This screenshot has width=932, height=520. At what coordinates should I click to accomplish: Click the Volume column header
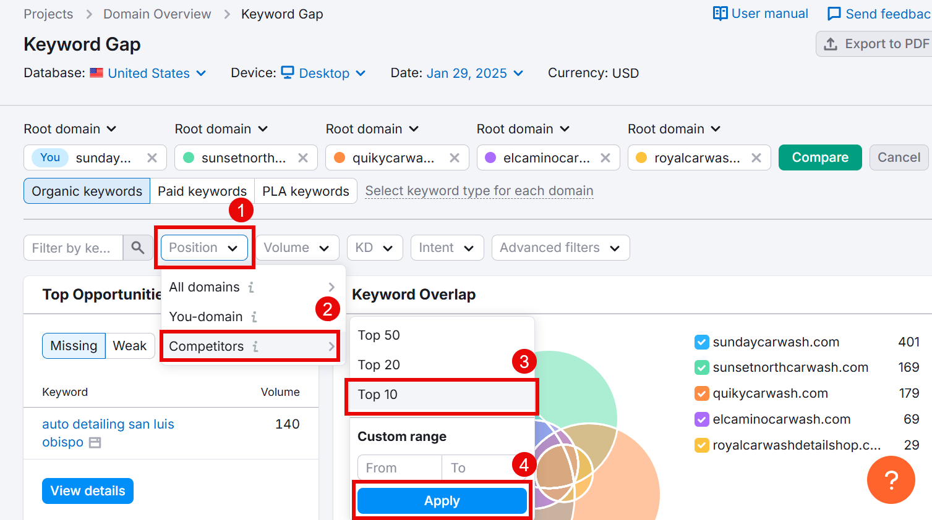click(280, 392)
